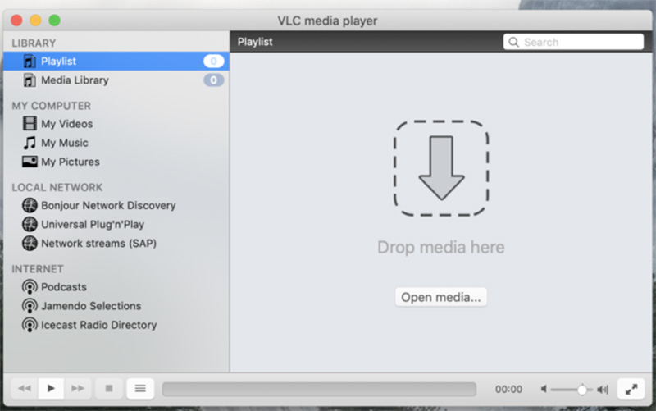Click the rewind previous button
This screenshot has width=656, height=411.
pyautogui.click(x=25, y=388)
